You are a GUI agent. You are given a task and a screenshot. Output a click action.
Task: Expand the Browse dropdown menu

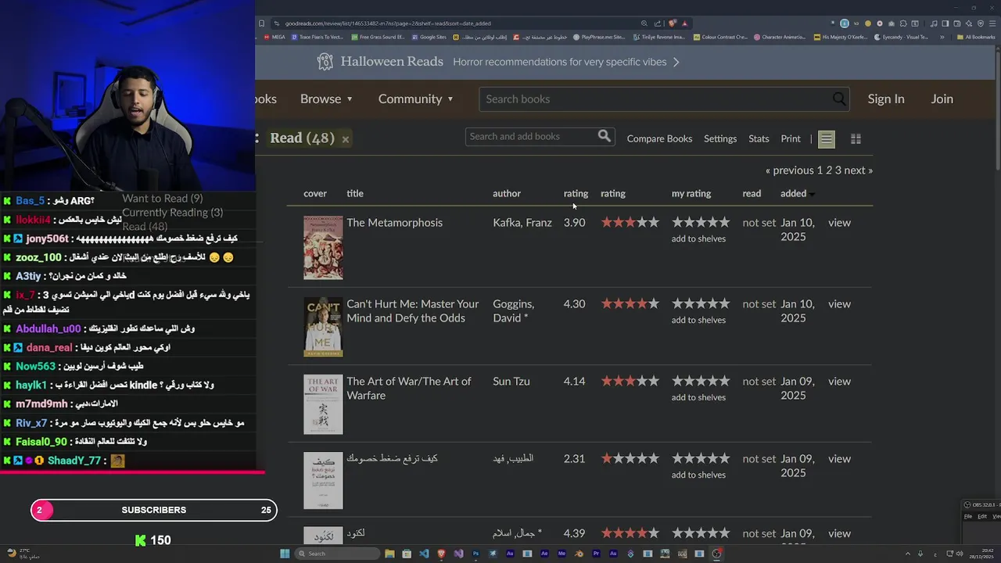(326, 99)
